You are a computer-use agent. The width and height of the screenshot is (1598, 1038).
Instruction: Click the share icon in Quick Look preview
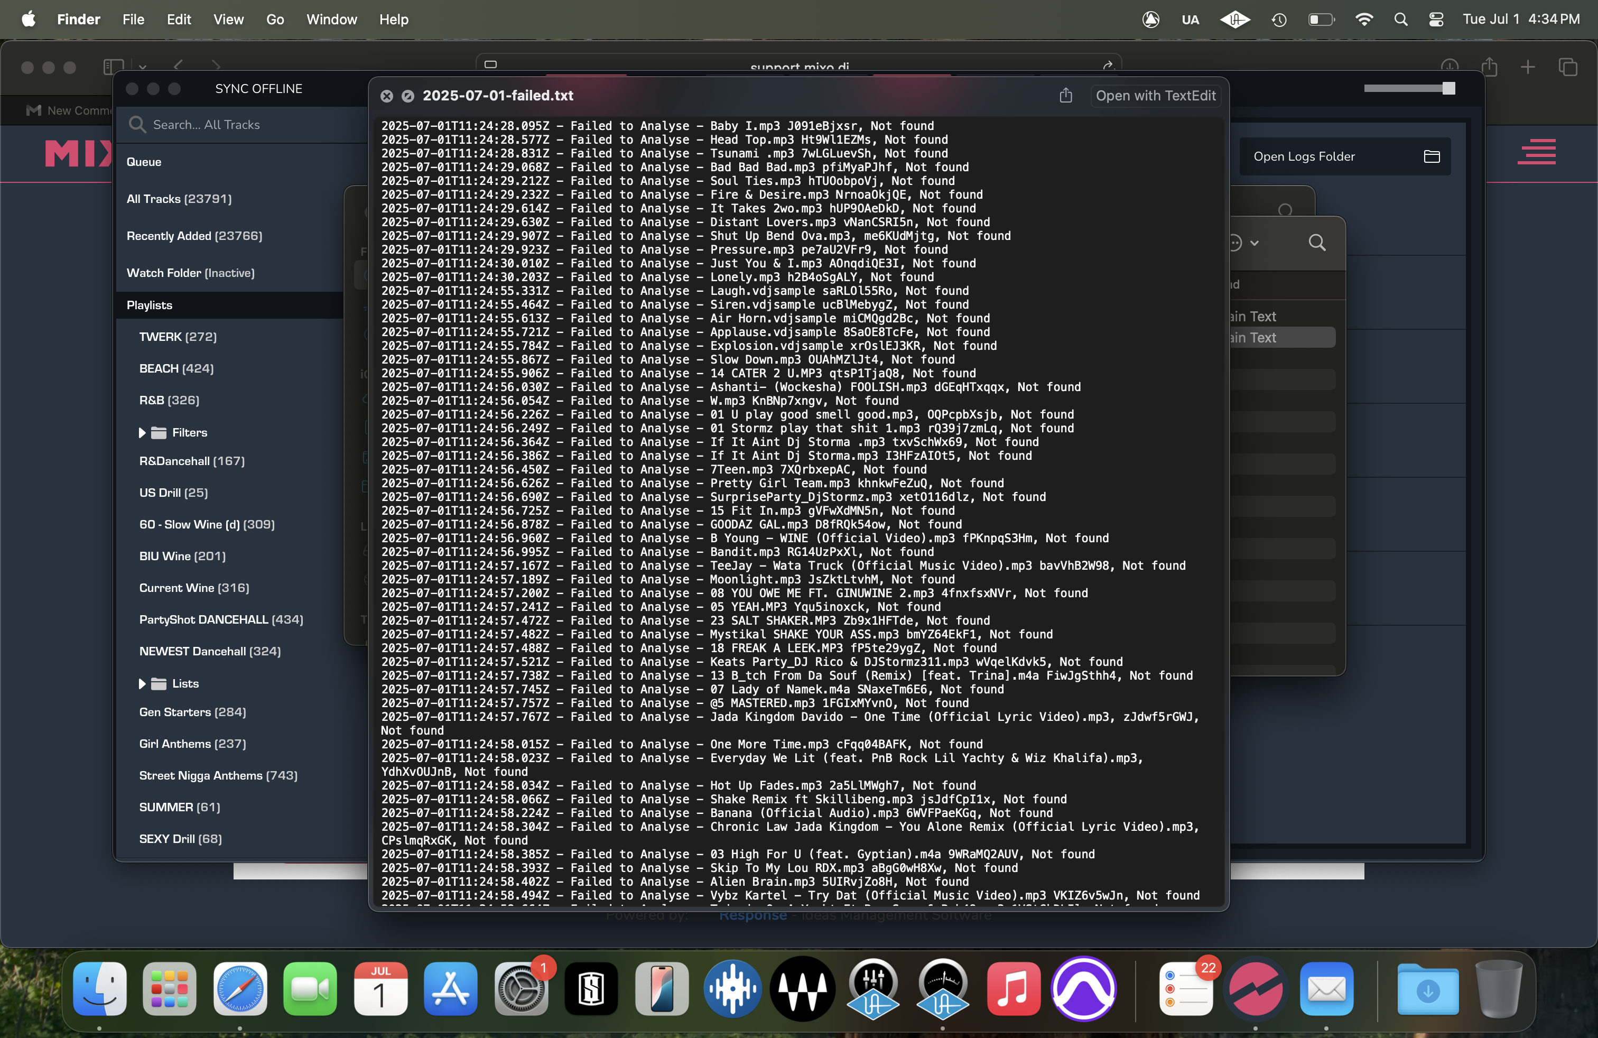1065,95
